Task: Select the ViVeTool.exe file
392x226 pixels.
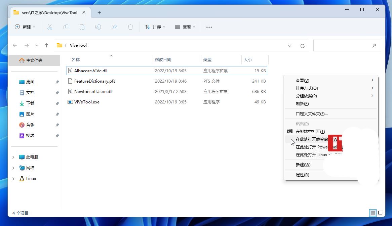Action: (87, 102)
